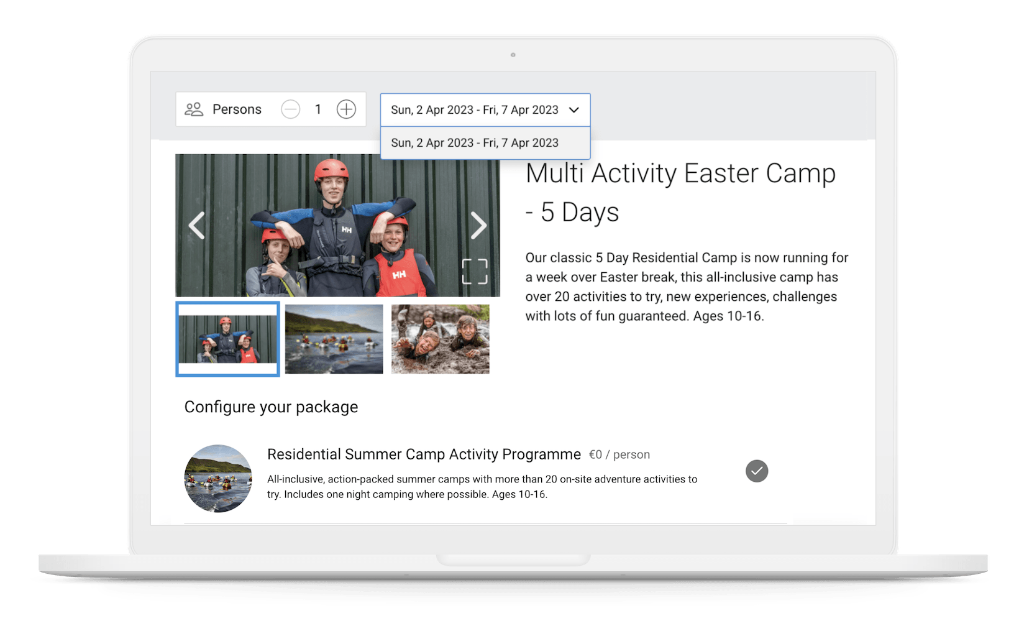Click the Multi Activity Easter Camp heading
The image size is (1019, 631).
click(x=680, y=193)
